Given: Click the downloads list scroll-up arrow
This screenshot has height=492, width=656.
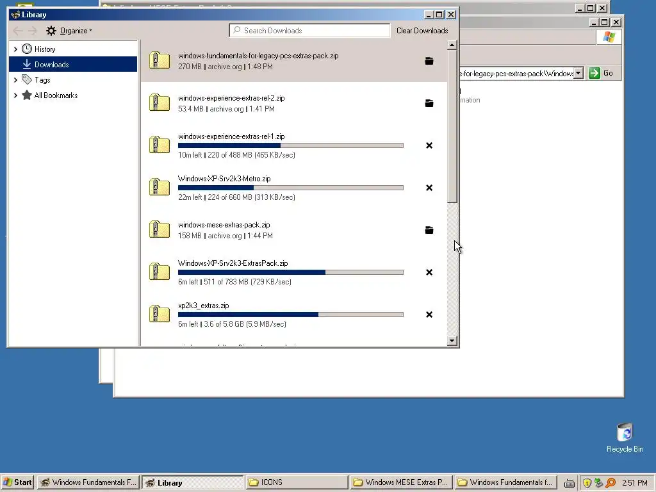Looking at the screenshot, I should (452, 45).
